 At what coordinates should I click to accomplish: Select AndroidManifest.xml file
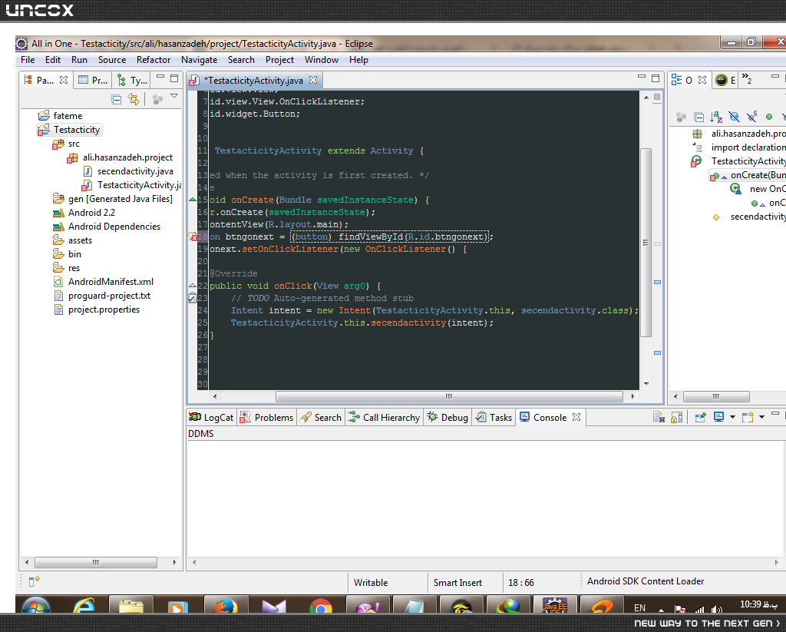[x=111, y=282]
